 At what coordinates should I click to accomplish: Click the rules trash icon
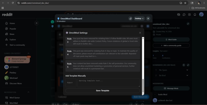[184, 65]
